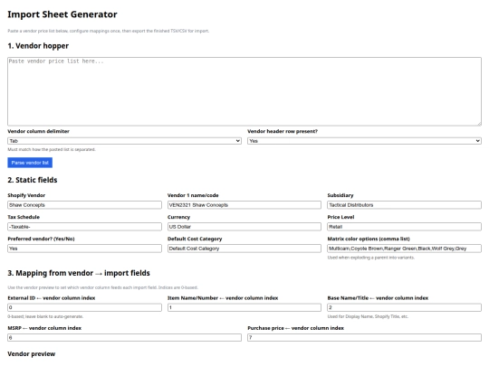Open the Vendor column delimiter dropdown
The image size is (489, 366).
(x=124, y=141)
